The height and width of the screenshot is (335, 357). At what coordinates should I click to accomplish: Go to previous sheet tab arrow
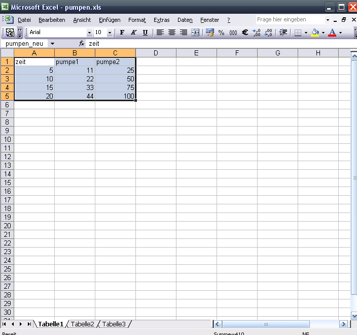click(x=13, y=324)
